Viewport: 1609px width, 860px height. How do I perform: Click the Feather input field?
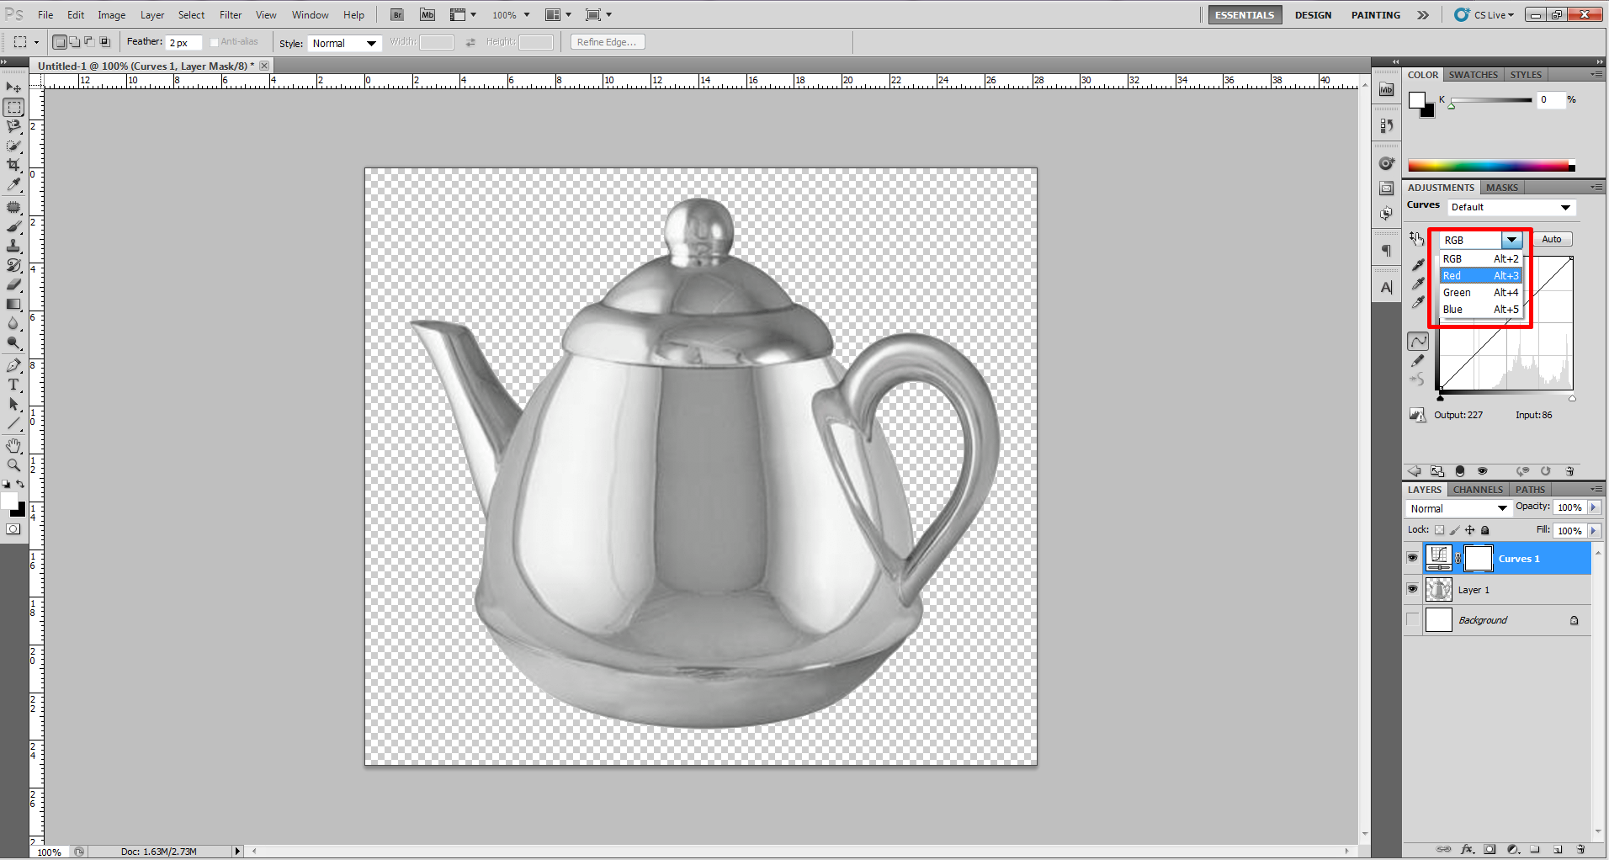pyautogui.click(x=183, y=43)
